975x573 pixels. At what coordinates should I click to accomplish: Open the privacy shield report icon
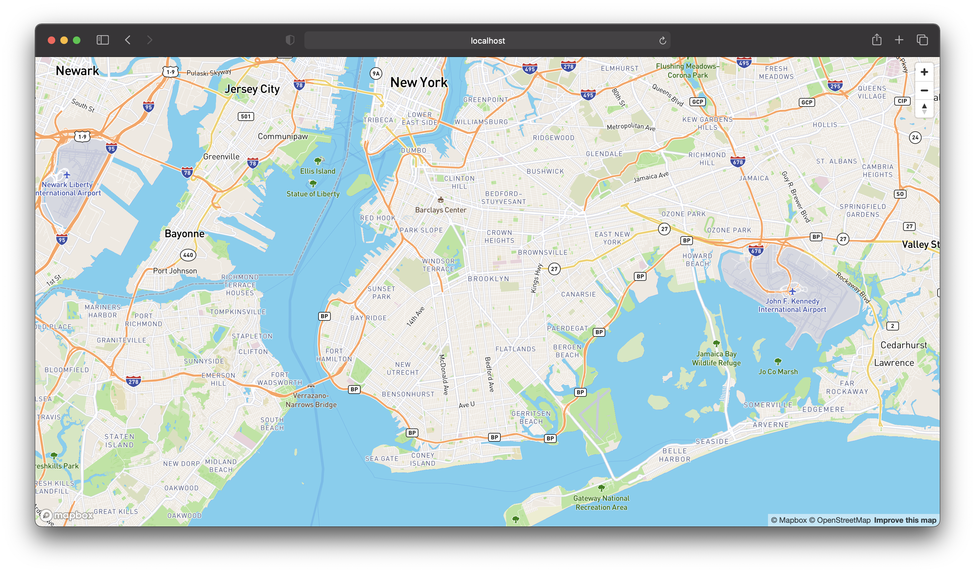(290, 40)
